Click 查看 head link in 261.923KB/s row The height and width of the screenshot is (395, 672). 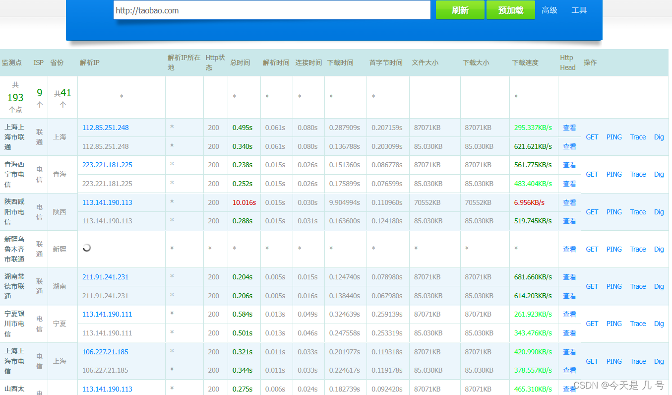click(x=569, y=314)
